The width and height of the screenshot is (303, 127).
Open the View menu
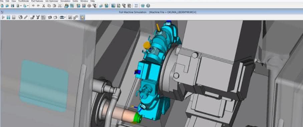[14, 1]
